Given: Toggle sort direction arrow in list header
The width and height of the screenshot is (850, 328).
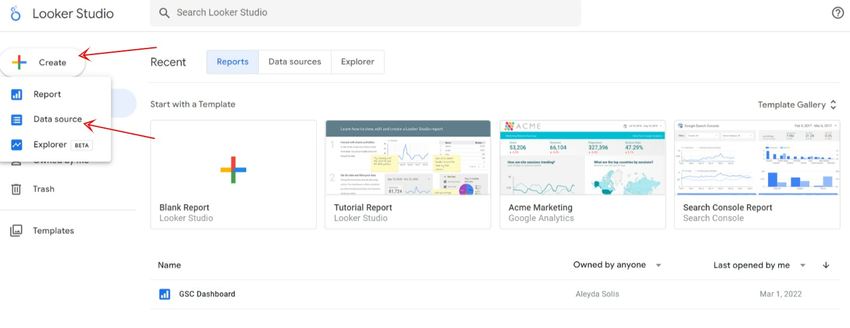Looking at the screenshot, I should [x=826, y=265].
